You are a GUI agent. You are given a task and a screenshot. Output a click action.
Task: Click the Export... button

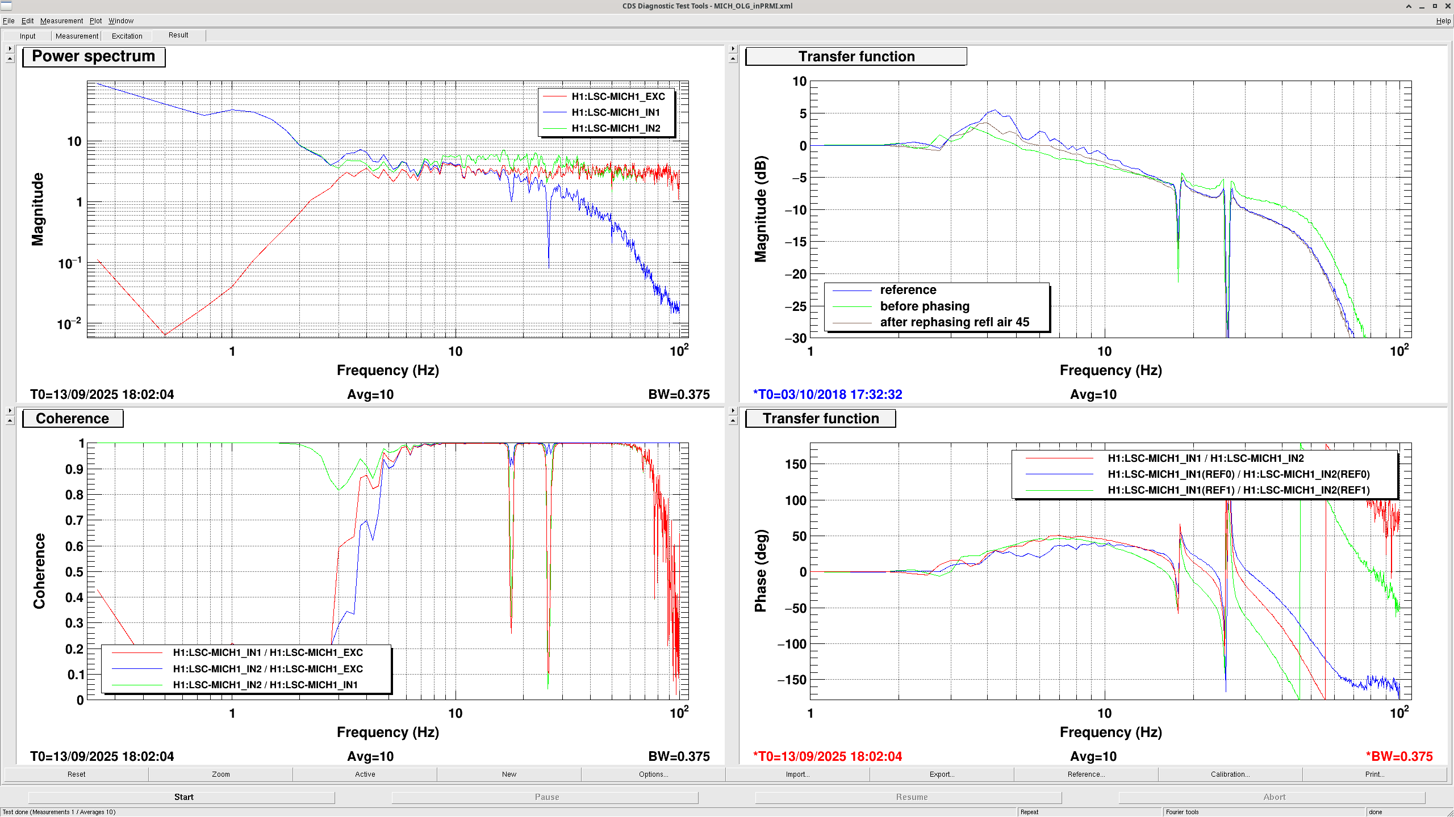(x=941, y=774)
